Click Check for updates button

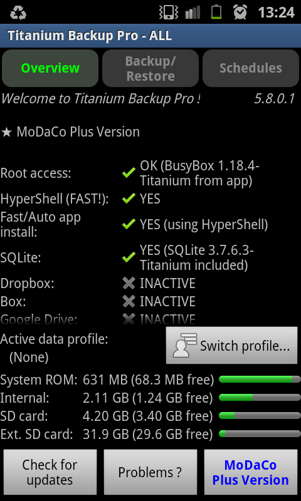(x=50, y=472)
